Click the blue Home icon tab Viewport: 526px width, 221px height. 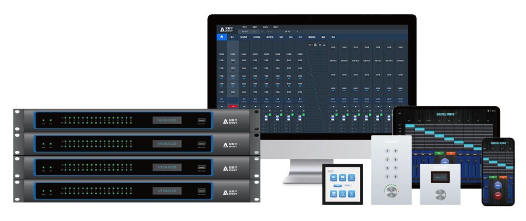coord(221,37)
